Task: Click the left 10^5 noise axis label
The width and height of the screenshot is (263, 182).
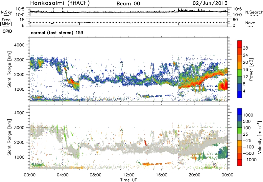Action: [x=20, y=9]
